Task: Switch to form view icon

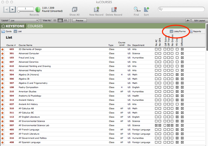Action: [55, 21]
